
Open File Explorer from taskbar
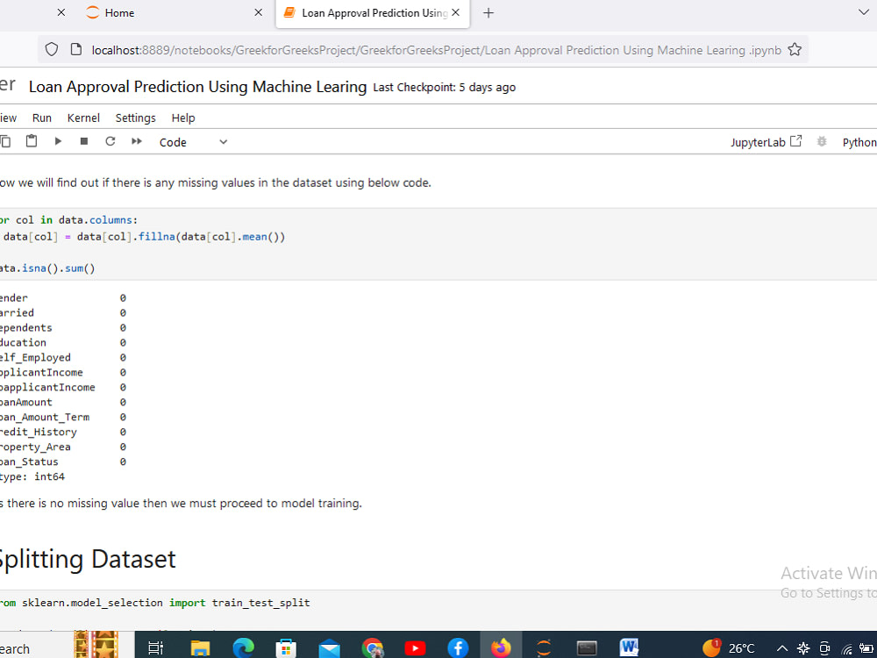[200, 648]
